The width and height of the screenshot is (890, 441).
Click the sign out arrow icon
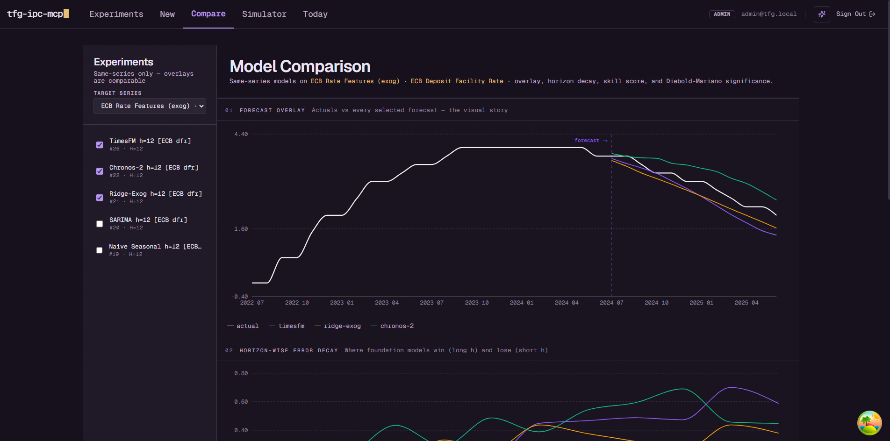click(x=872, y=14)
